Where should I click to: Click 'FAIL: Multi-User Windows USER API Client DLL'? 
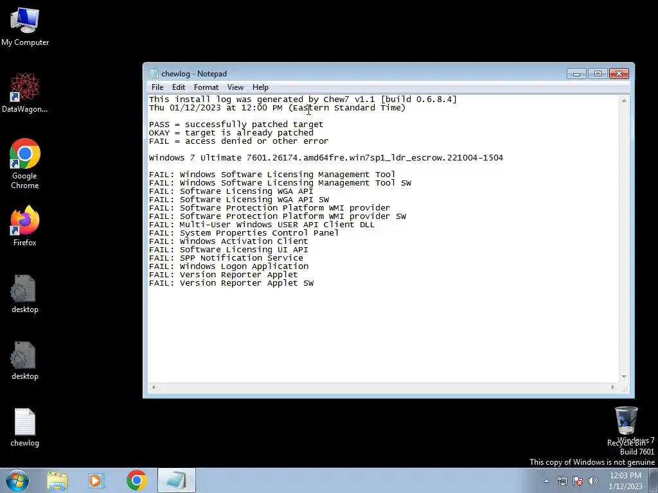[x=262, y=225]
